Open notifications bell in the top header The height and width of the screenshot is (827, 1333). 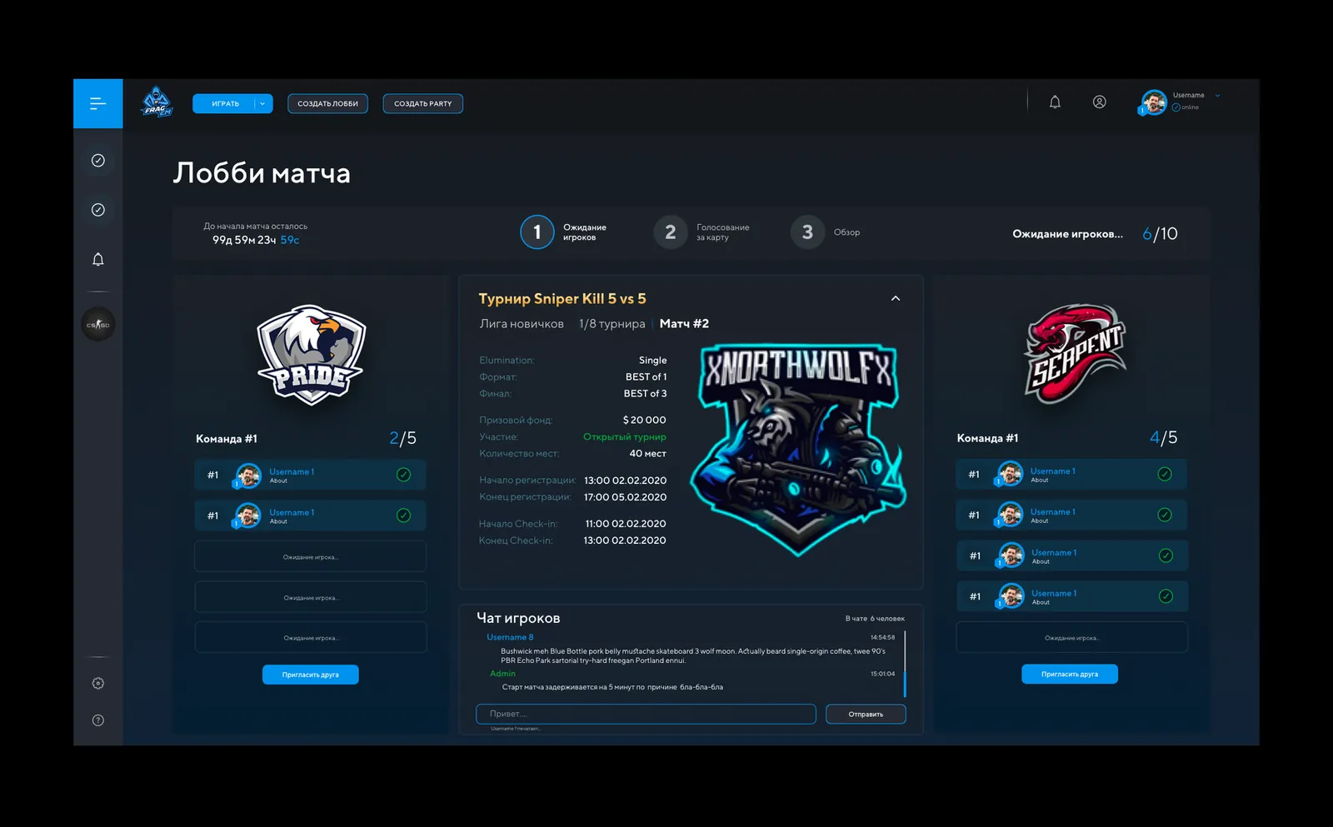pos(1055,102)
